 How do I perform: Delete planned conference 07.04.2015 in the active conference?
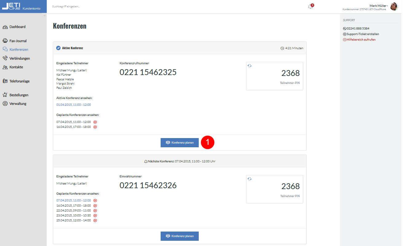point(95,122)
